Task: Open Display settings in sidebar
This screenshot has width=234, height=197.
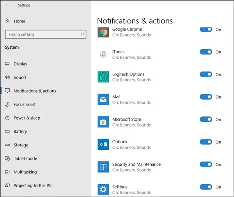Action: (20, 64)
